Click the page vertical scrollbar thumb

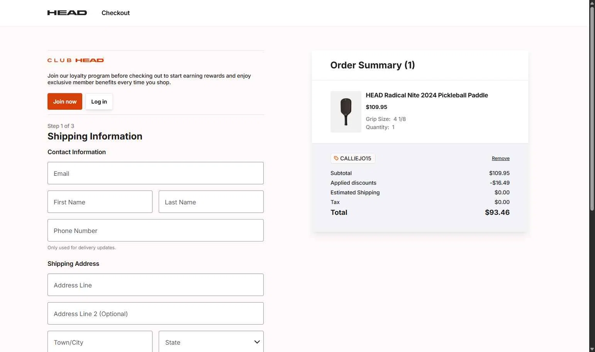(x=592, y=108)
